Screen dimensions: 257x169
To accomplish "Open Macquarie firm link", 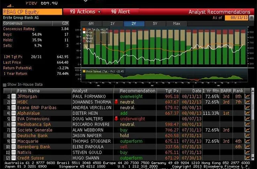I will (28, 141).
